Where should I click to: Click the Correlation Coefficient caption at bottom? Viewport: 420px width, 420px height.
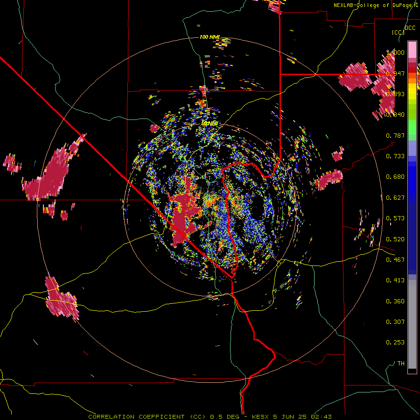point(210,417)
